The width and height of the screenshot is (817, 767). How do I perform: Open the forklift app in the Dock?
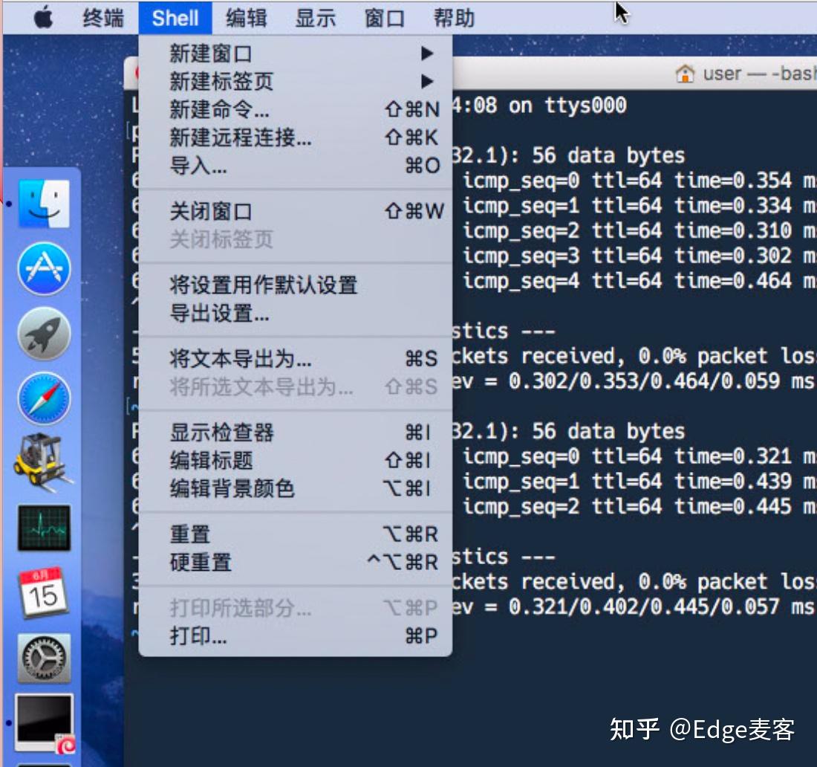pos(44,462)
